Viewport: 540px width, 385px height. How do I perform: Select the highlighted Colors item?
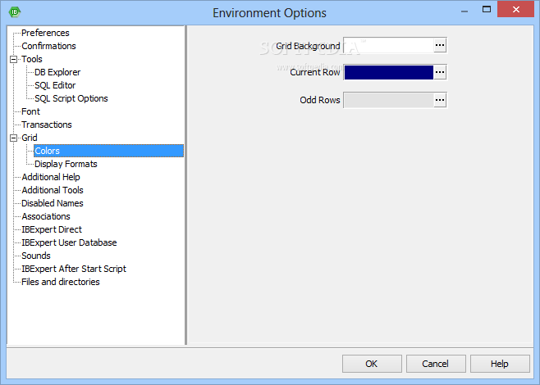(x=108, y=151)
